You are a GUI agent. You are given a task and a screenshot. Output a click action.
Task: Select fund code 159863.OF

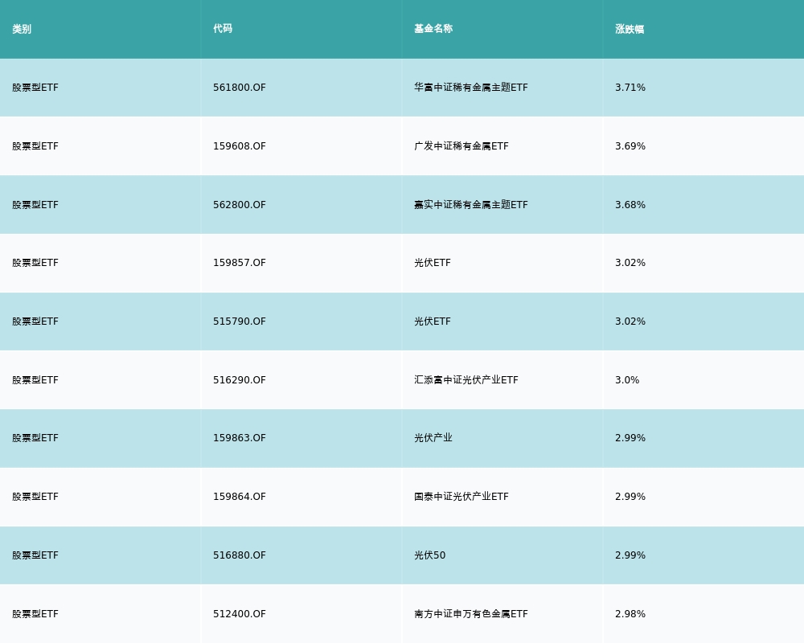coord(240,438)
